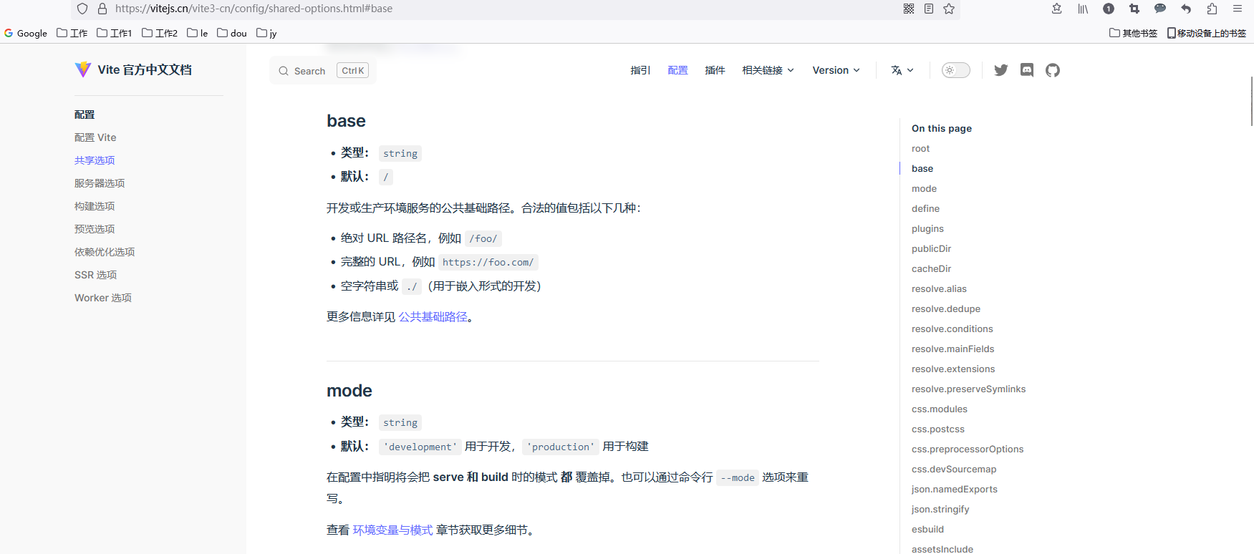Viewport: 1254px width, 554px height.
Task: Open the GitHub repository icon
Action: pyautogui.click(x=1052, y=70)
